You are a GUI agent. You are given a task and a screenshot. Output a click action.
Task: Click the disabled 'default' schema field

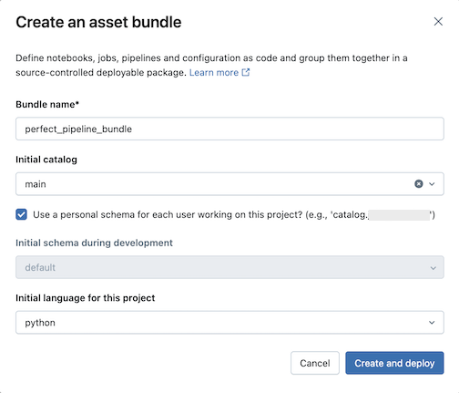click(x=229, y=267)
